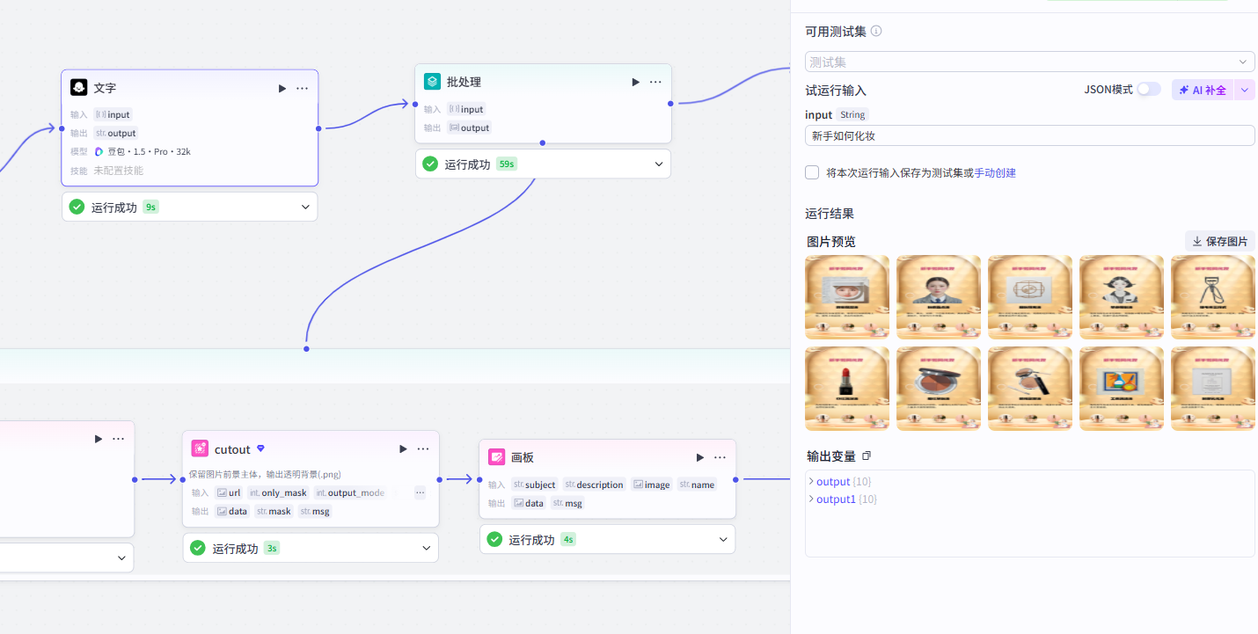Open the lipstick preview thumbnail
Viewport: 1258px width, 634px height.
pyautogui.click(x=847, y=389)
